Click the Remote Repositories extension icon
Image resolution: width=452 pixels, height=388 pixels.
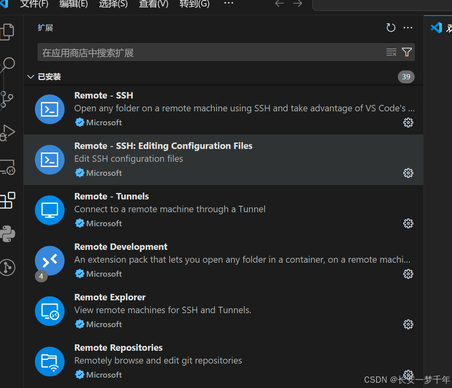point(50,362)
